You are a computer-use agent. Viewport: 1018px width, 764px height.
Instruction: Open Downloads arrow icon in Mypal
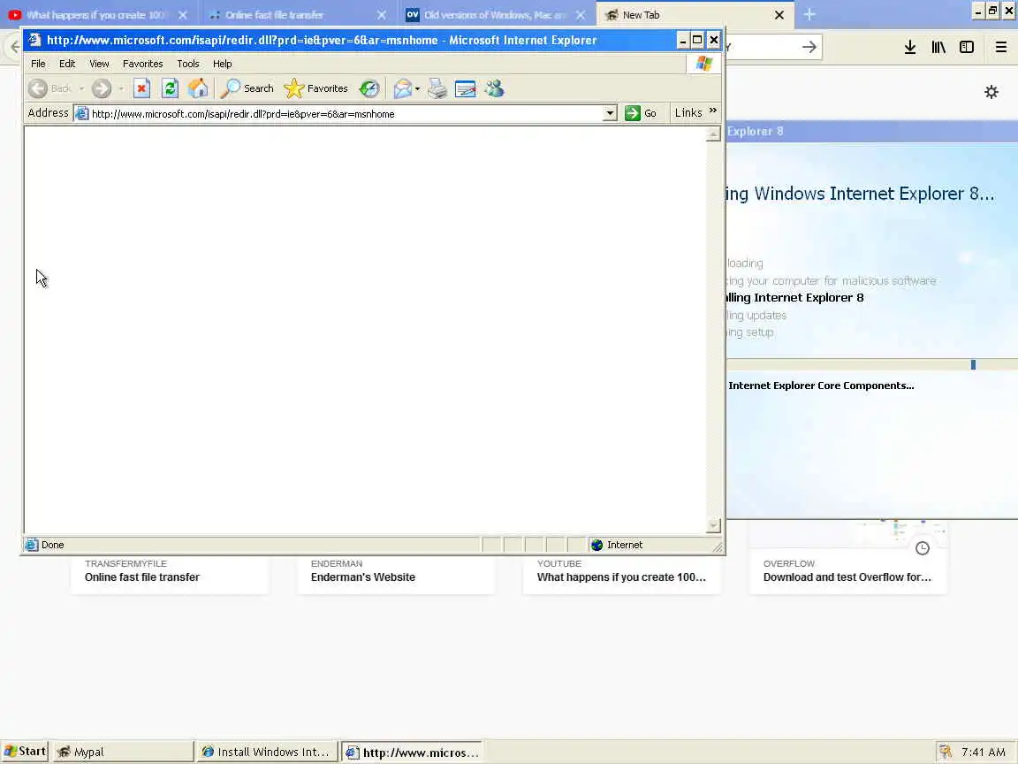(x=910, y=47)
